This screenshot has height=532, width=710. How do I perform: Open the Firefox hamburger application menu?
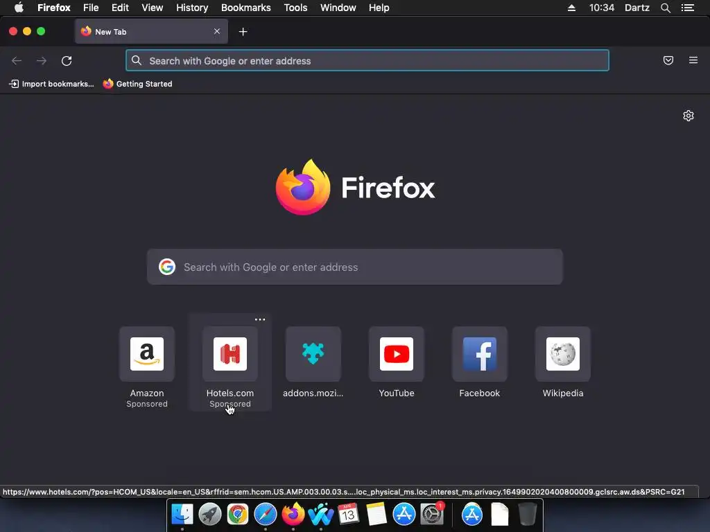pos(693,60)
